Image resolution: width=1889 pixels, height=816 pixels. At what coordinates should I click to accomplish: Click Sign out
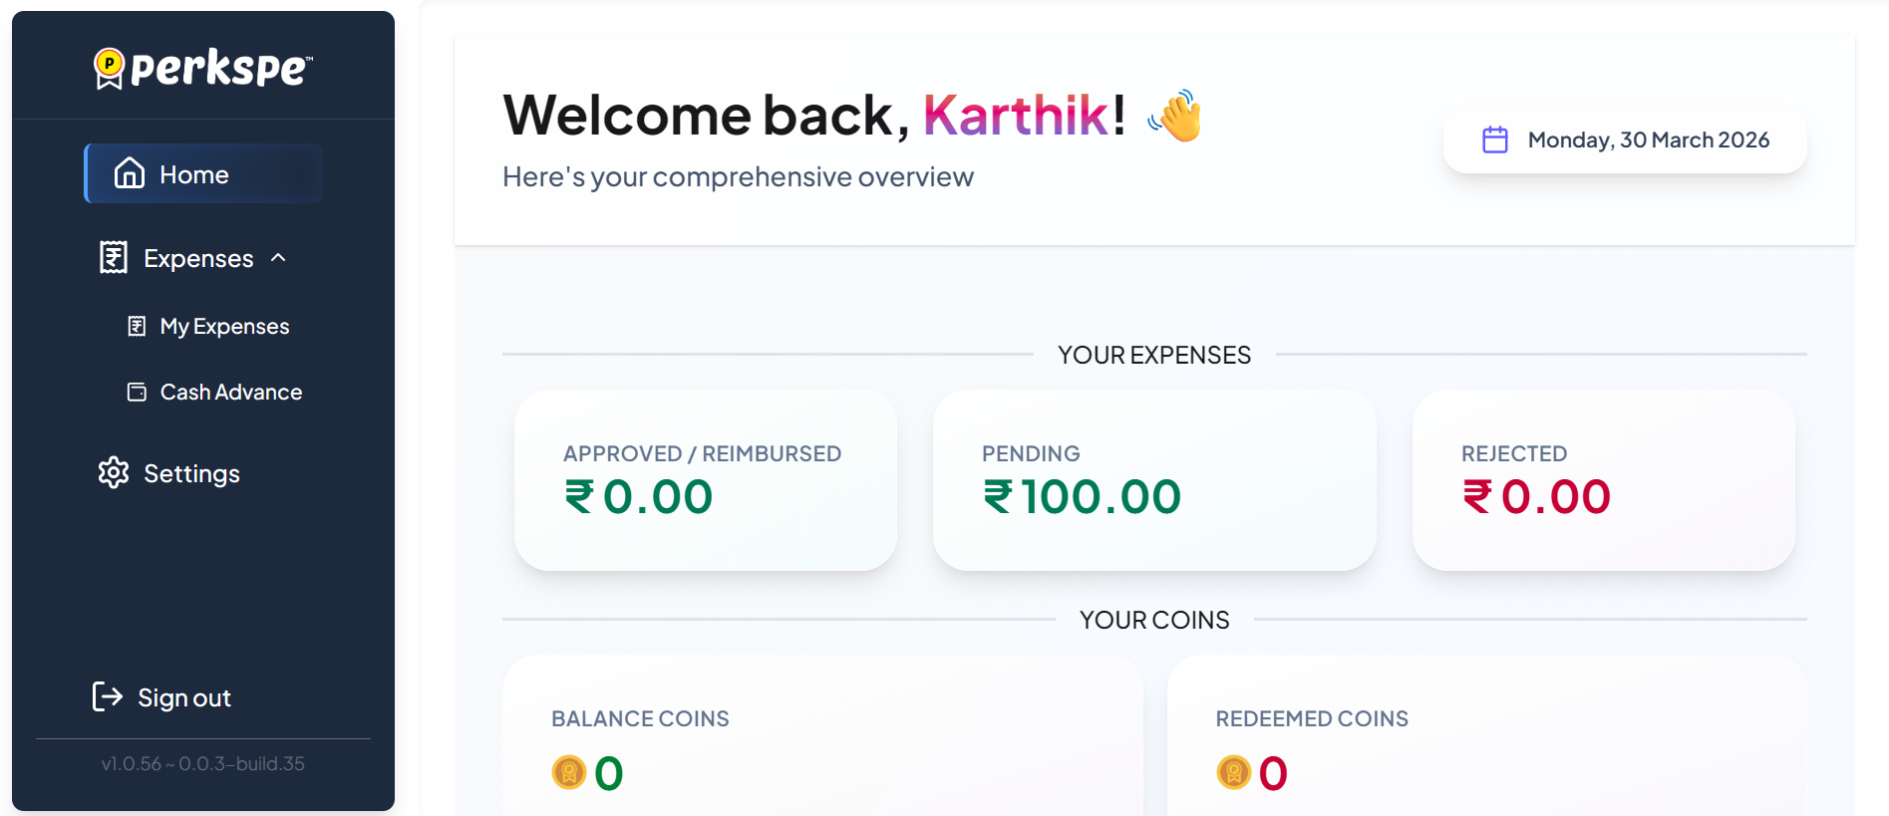coord(183,696)
